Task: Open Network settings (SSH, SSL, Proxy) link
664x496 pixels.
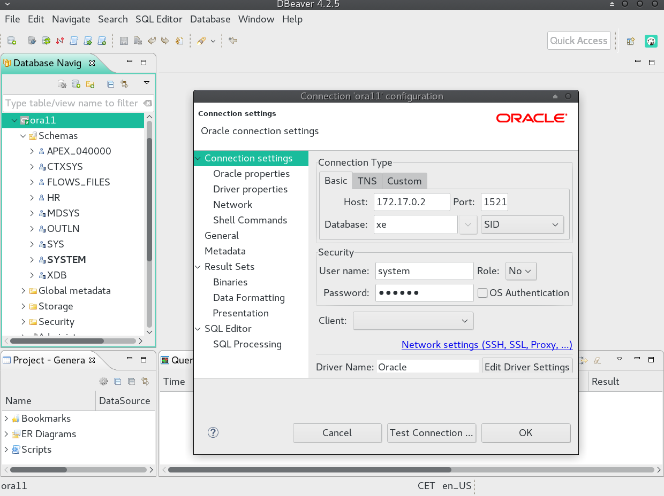Action: (x=487, y=345)
